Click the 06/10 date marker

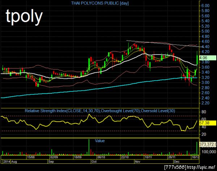click(x=101, y=157)
